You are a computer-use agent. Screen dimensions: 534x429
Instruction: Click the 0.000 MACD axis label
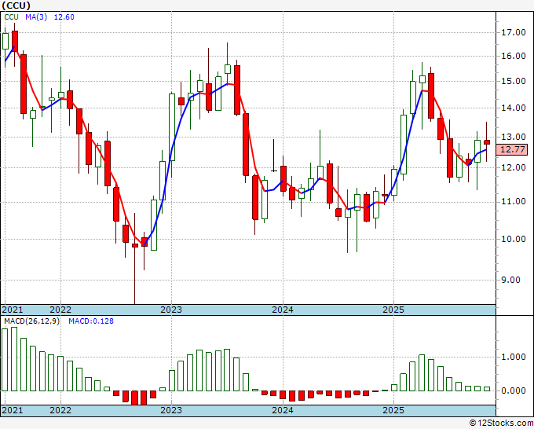coord(513,390)
